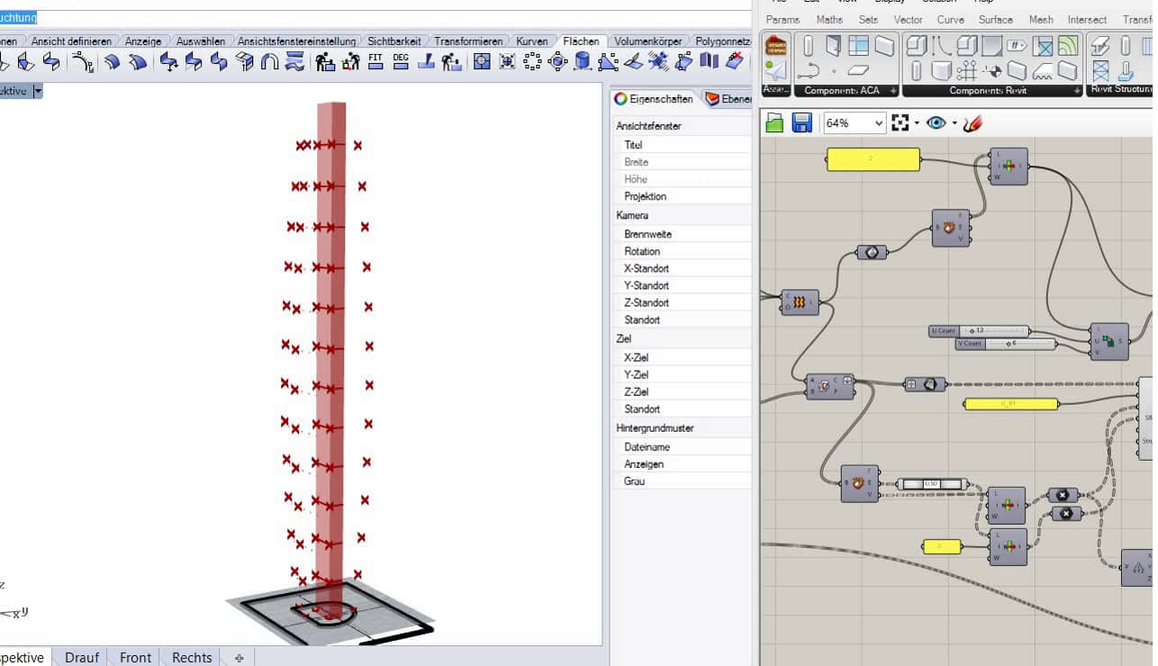This screenshot has height=666, width=1158.
Task: Expand the plus toggle on the A/B component node
Action: (846, 379)
